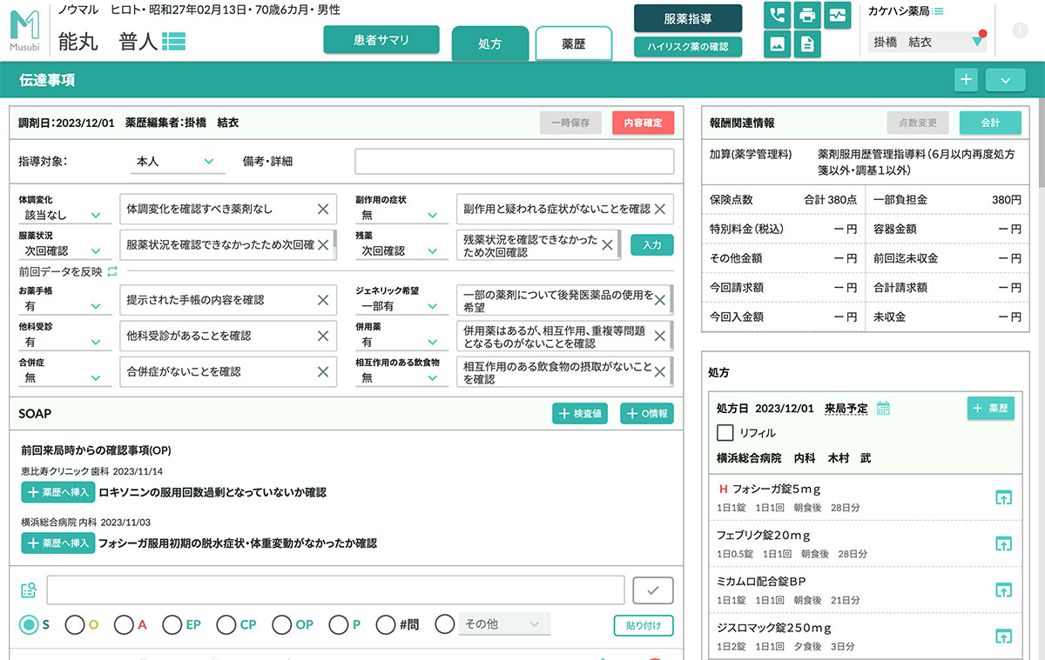Image resolution: width=1045 pixels, height=660 pixels.
Task: Click the gray notification circle icon
Action: [1021, 30]
